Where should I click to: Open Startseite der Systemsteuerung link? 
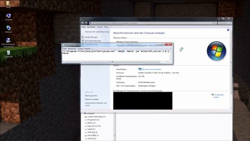[x=97, y=32]
